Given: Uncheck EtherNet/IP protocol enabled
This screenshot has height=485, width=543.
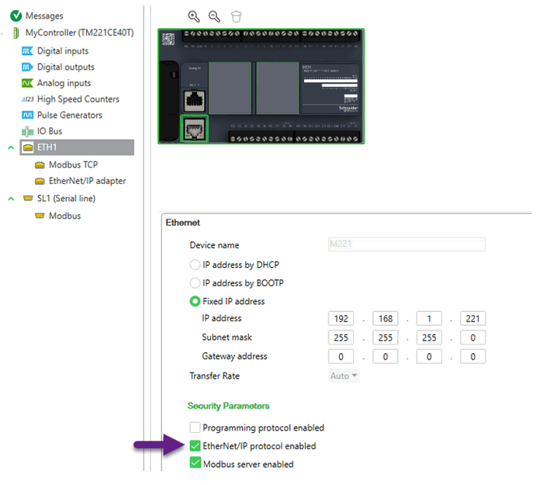Looking at the screenshot, I should [195, 446].
